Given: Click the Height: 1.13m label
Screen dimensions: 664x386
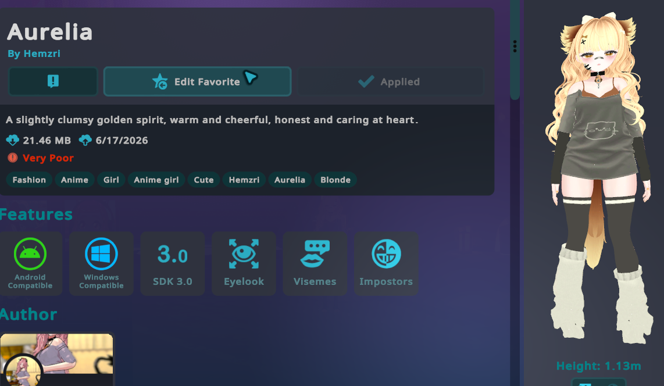Looking at the screenshot, I should pos(598,366).
